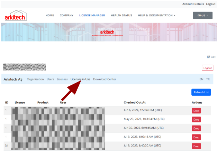Switch language to TR in subnav
This screenshot has width=217, height=152.
pos(208,79)
